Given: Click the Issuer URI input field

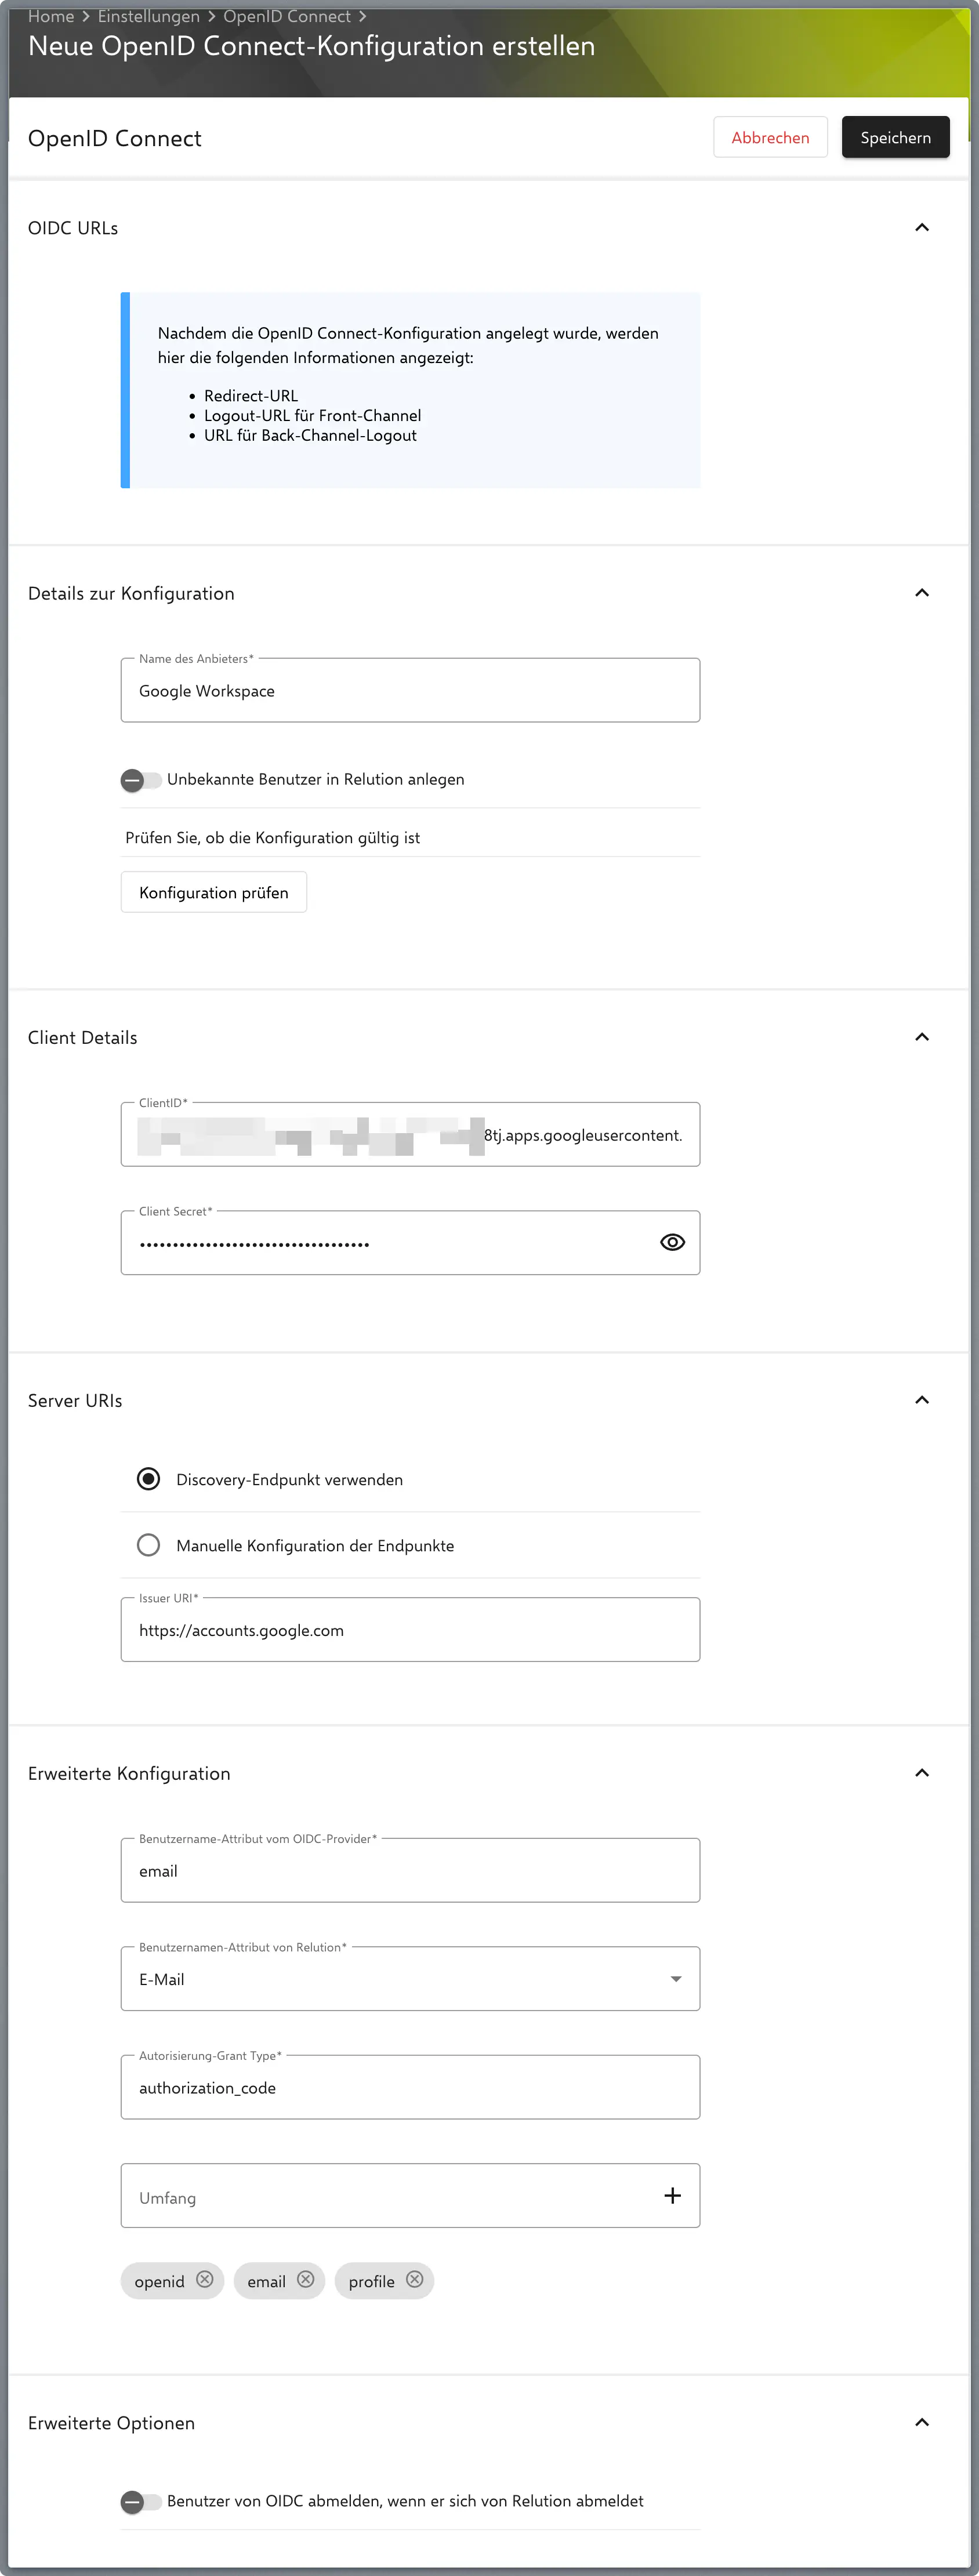Looking at the screenshot, I should 410,1630.
